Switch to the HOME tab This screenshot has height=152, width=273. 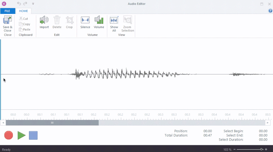24,11
